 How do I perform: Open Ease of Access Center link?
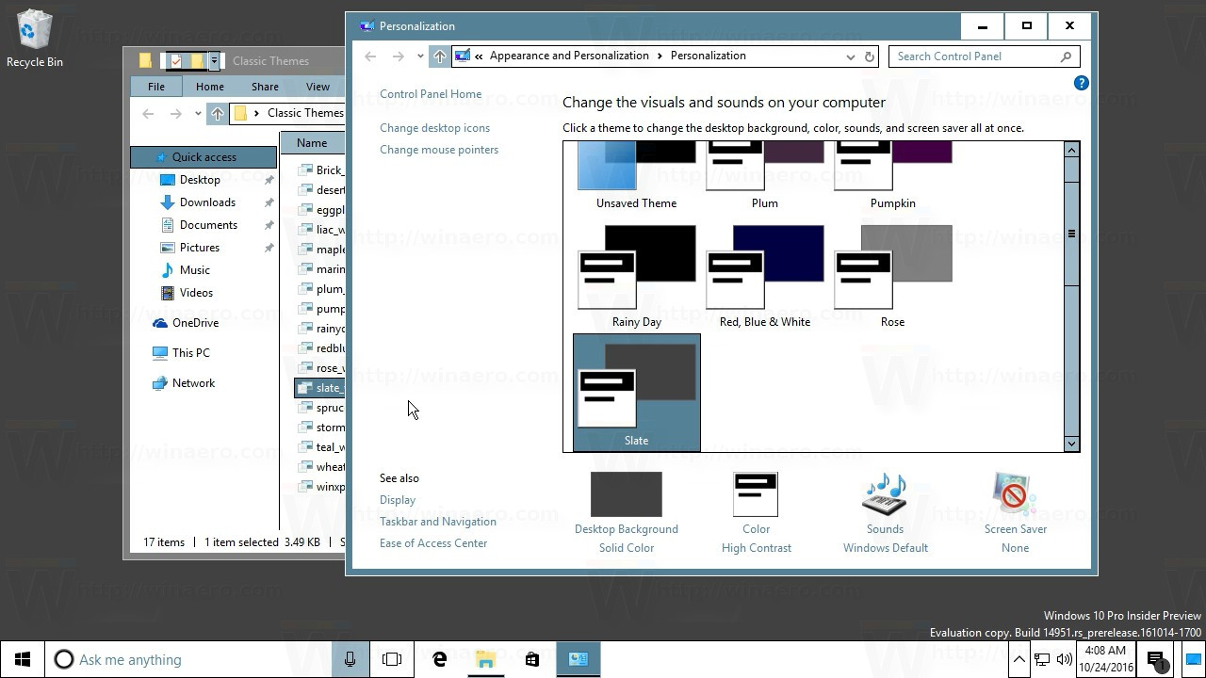[x=433, y=543]
